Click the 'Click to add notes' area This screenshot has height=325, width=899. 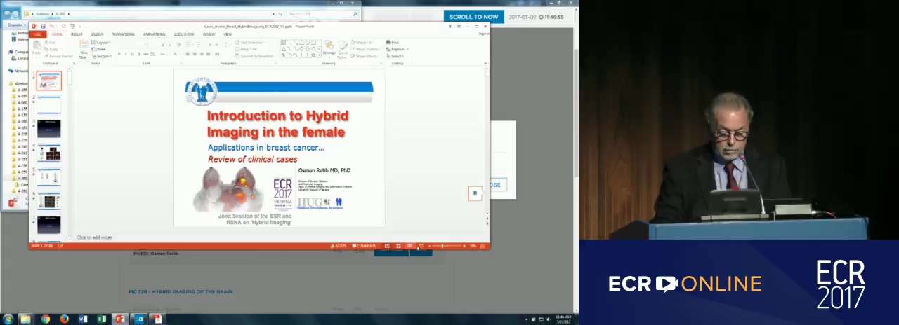[x=94, y=237]
